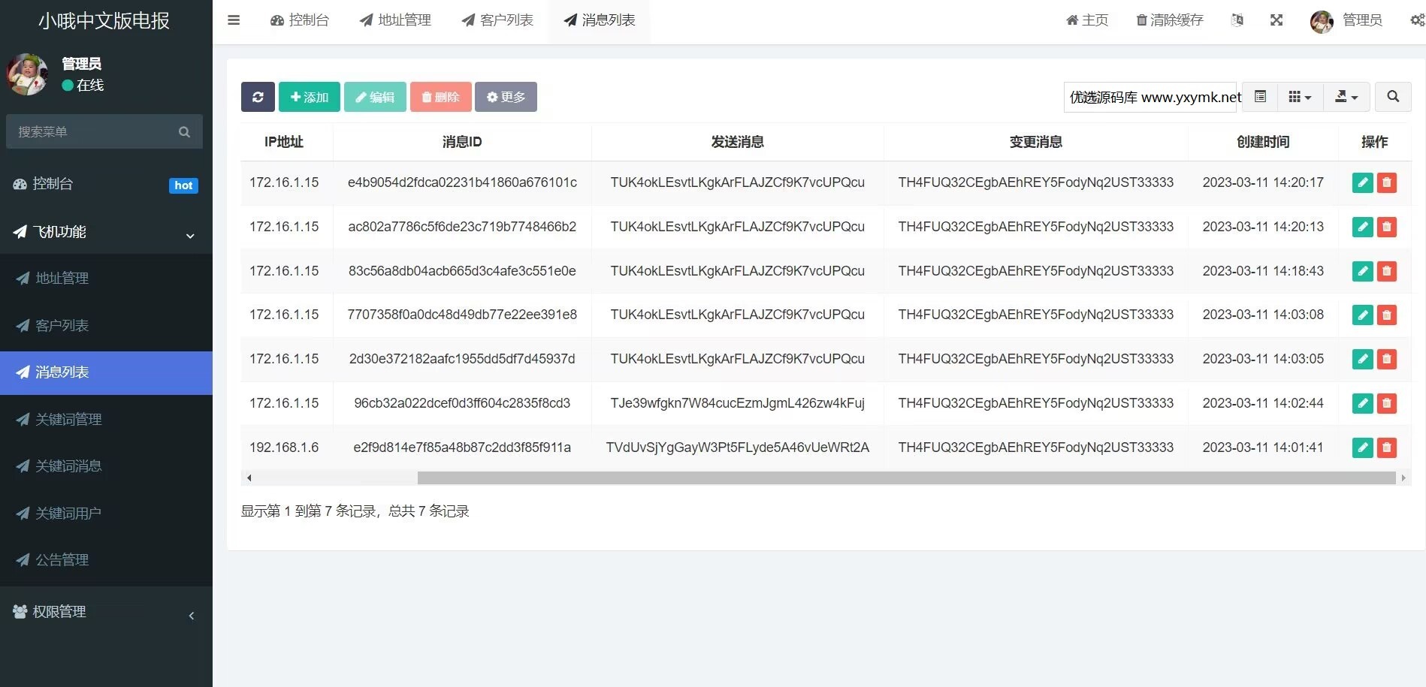
Task: Click the fullscreen expand icon
Action: (x=1276, y=20)
